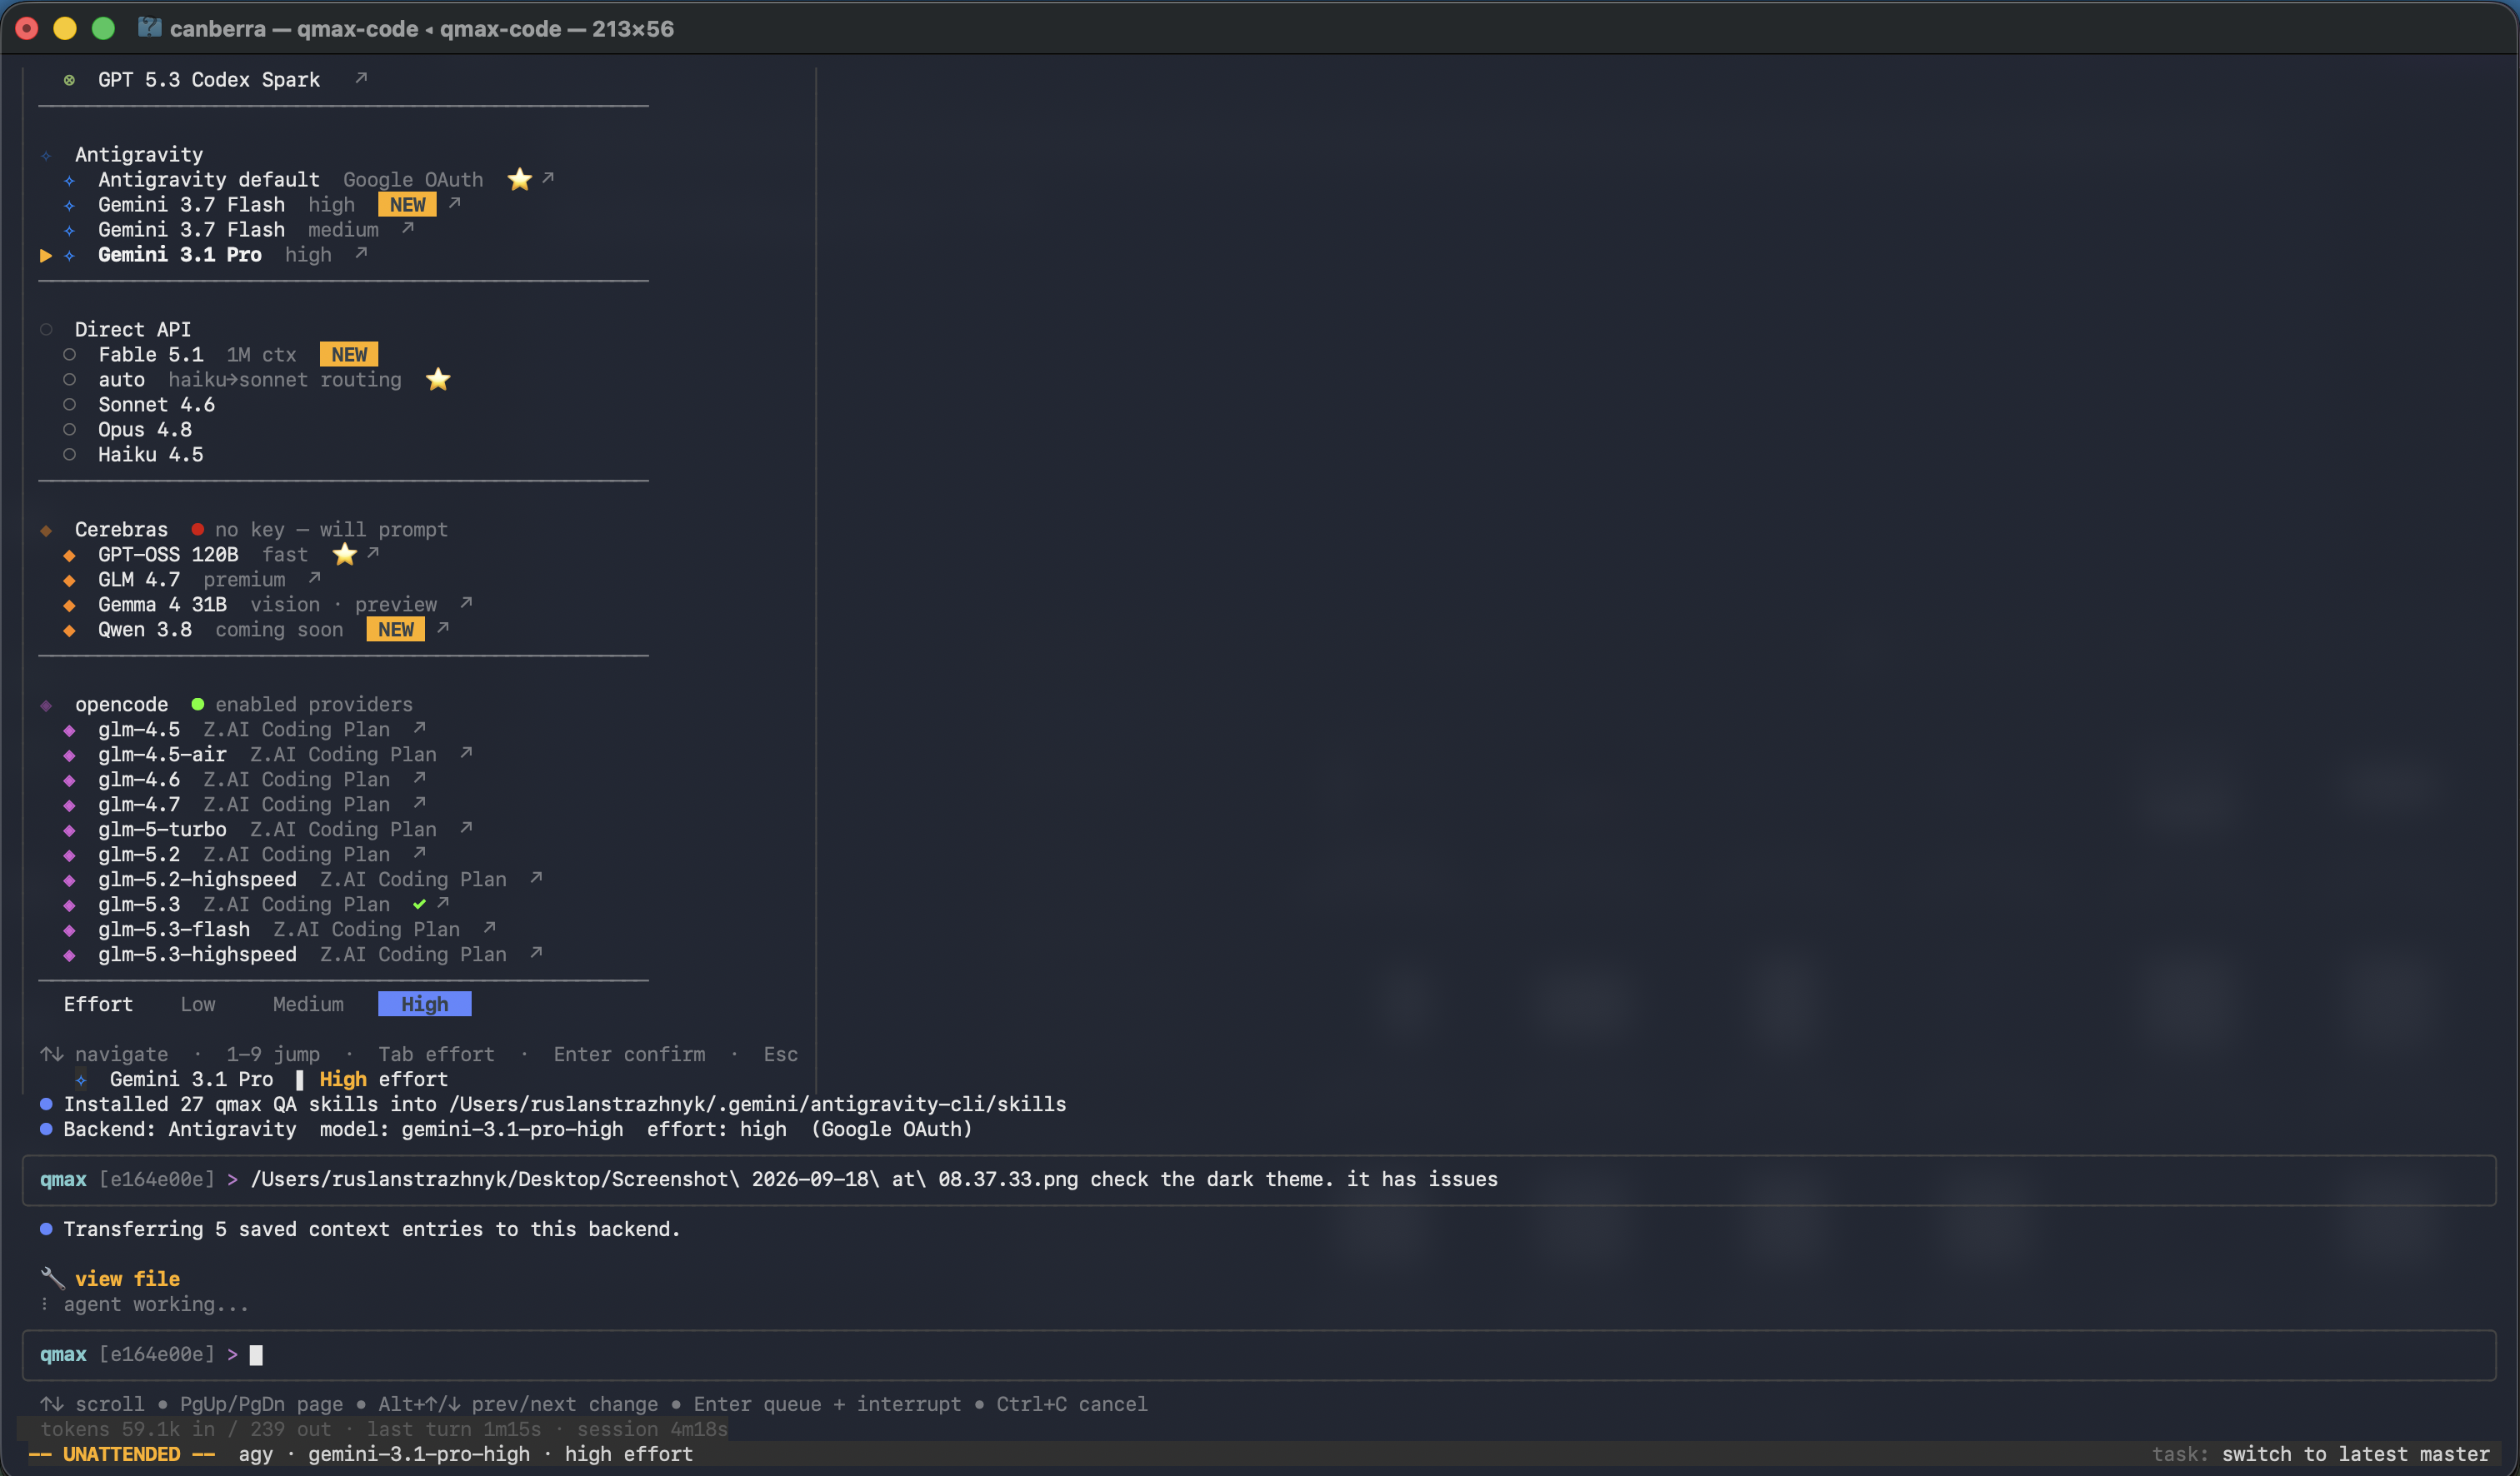Open the arrow link beside glm-5-turbo
This screenshot has height=1476, width=2520.
click(465, 827)
